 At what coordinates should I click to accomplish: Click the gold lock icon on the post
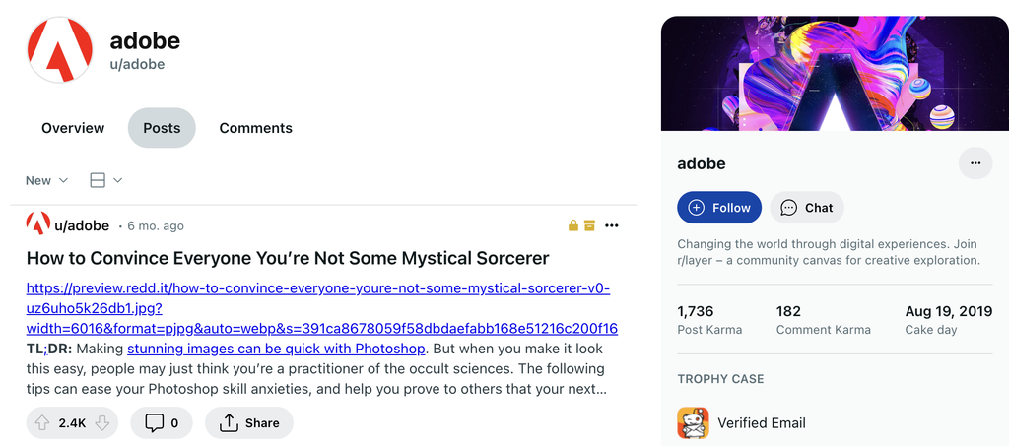click(x=573, y=226)
